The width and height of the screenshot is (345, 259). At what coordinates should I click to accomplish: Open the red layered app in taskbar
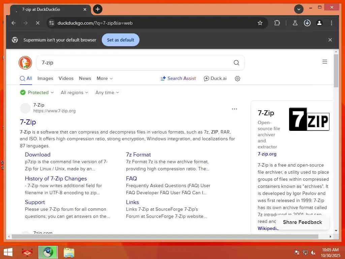[x=27, y=252]
